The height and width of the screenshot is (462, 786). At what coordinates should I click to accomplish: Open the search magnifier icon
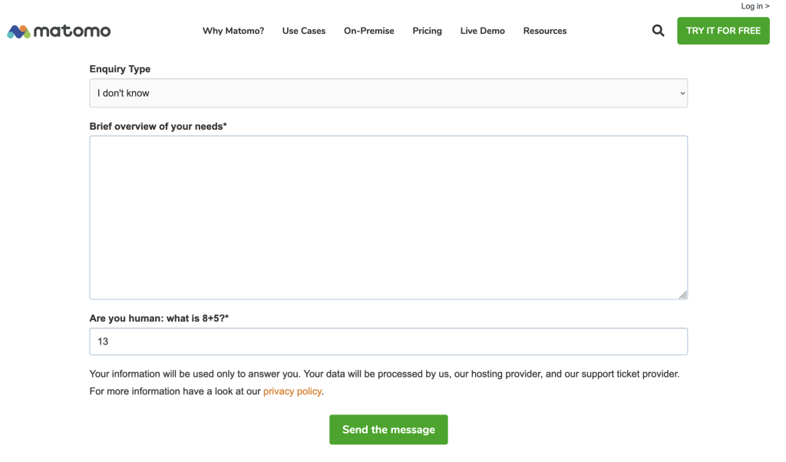pyautogui.click(x=658, y=31)
